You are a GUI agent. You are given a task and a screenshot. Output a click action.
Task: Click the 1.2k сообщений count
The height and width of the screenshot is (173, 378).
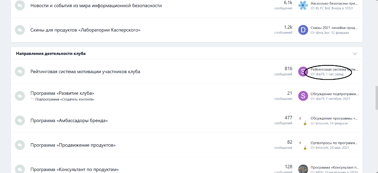pos(283,30)
